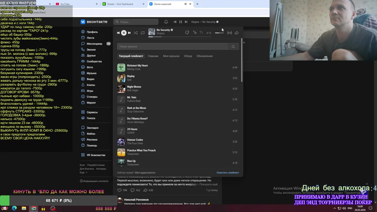Play Bark at the Moon
The width and height of the screenshot is (377, 212).
coord(178,110)
